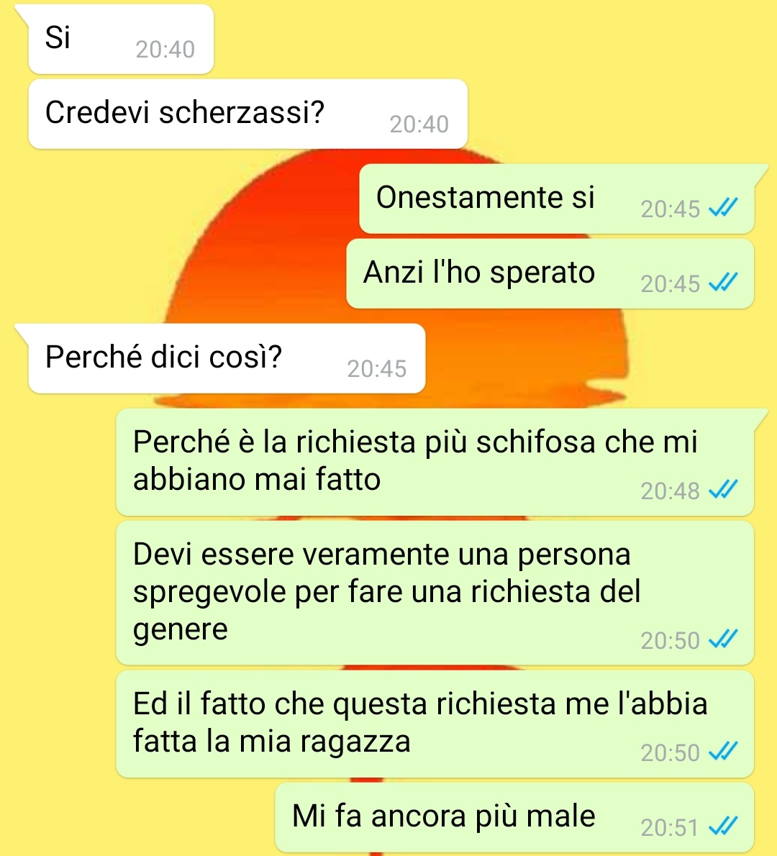
Task: Tap the received message 'Si'
Action: (121, 39)
